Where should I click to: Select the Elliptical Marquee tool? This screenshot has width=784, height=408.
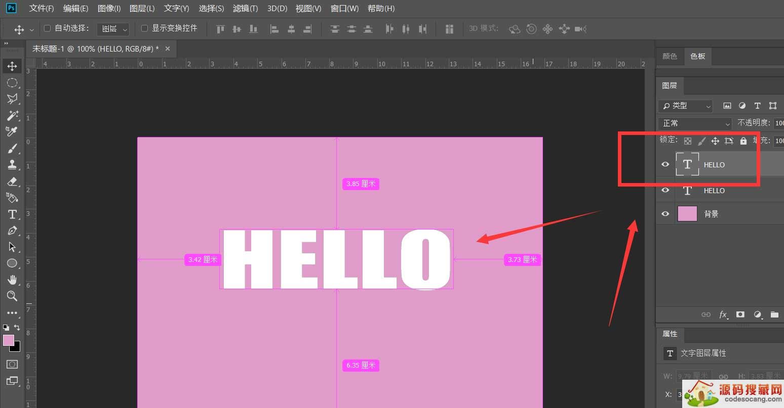coord(12,83)
